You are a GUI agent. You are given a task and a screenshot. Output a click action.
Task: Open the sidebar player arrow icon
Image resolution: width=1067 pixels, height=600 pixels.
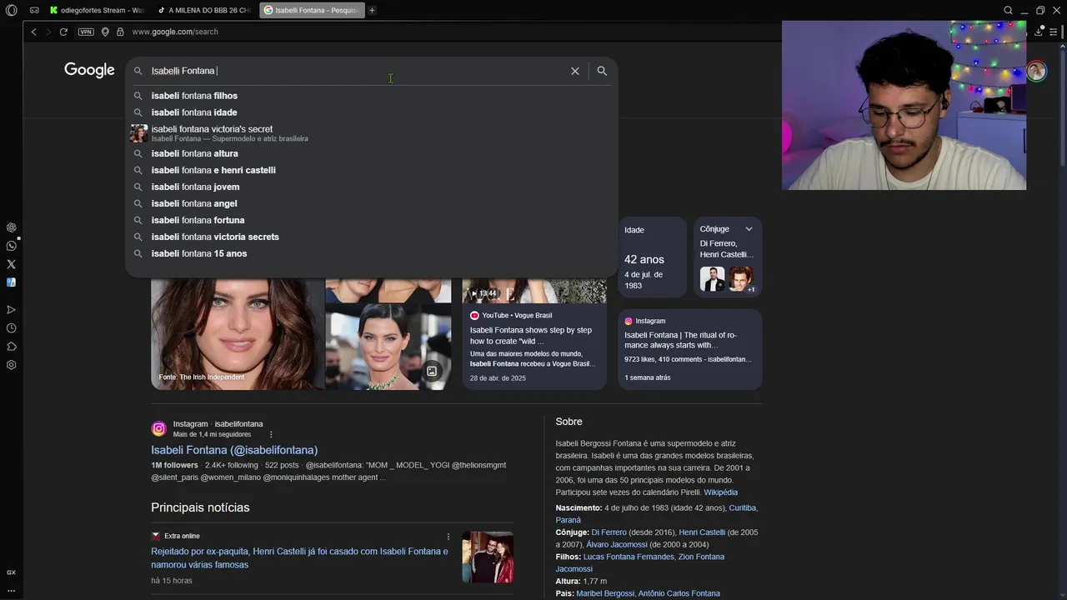point(11,310)
